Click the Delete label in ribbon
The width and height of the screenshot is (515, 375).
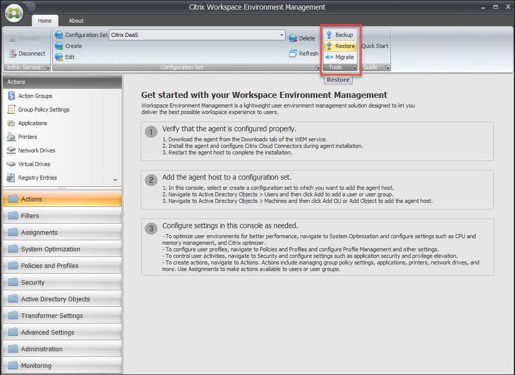click(x=307, y=38)
